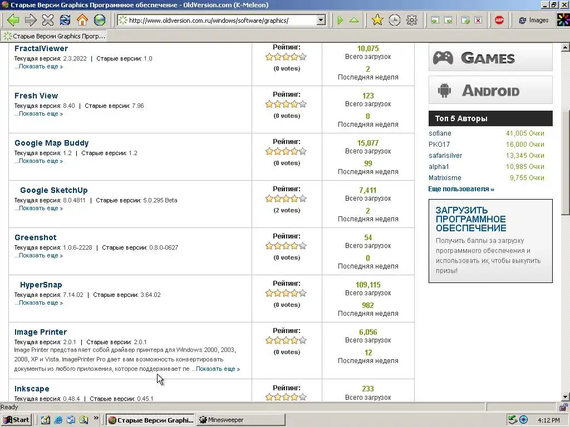Open the Google Map Buddy link

(52, 143)
